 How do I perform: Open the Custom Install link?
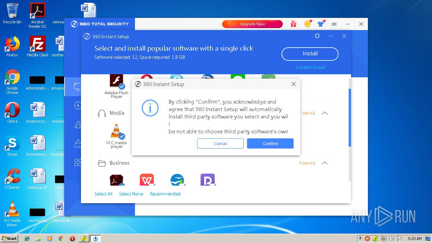(310, 67)
